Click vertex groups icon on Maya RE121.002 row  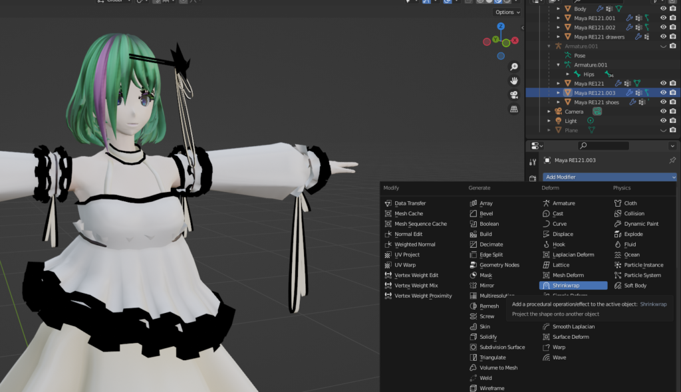pyautogui.click(x=639, y=27)
